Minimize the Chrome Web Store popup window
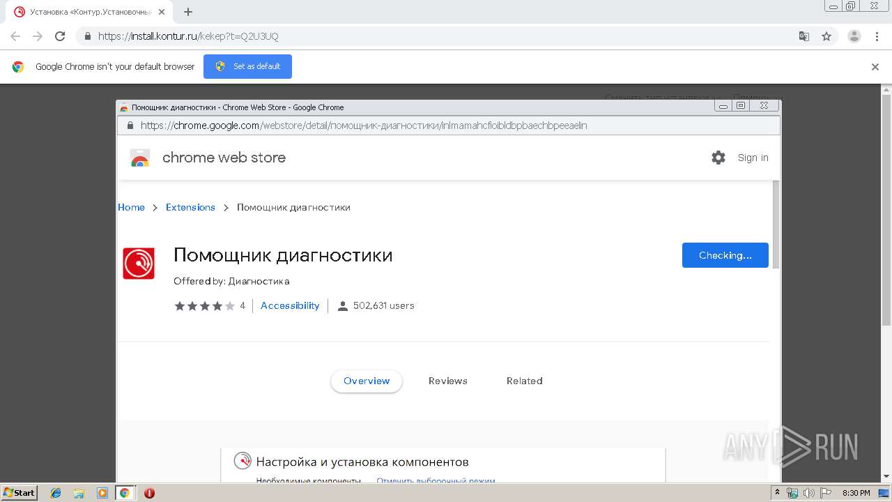Image resolution: width=892 pixels, height=502 pixels. tap(723, 106)
